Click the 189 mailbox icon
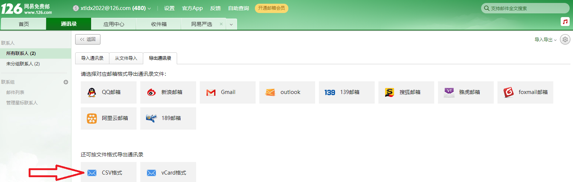The image size is (573, 182). 151,118
